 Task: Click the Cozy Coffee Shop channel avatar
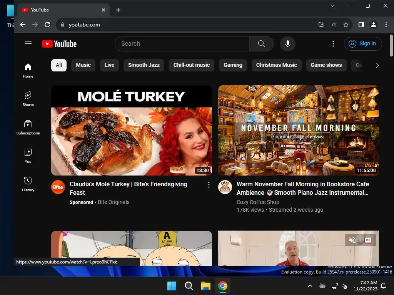pyautogui.click(x=225, y=187)
